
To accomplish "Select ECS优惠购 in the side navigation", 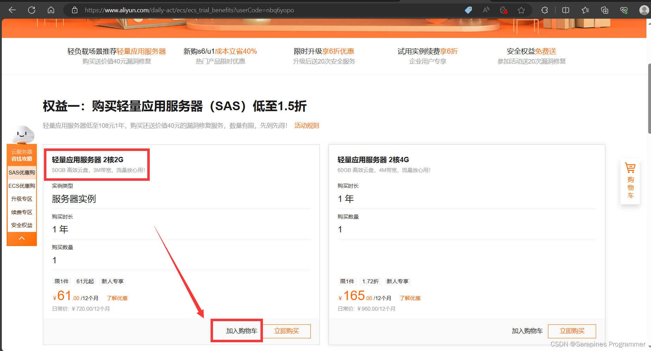I will 22,186.
